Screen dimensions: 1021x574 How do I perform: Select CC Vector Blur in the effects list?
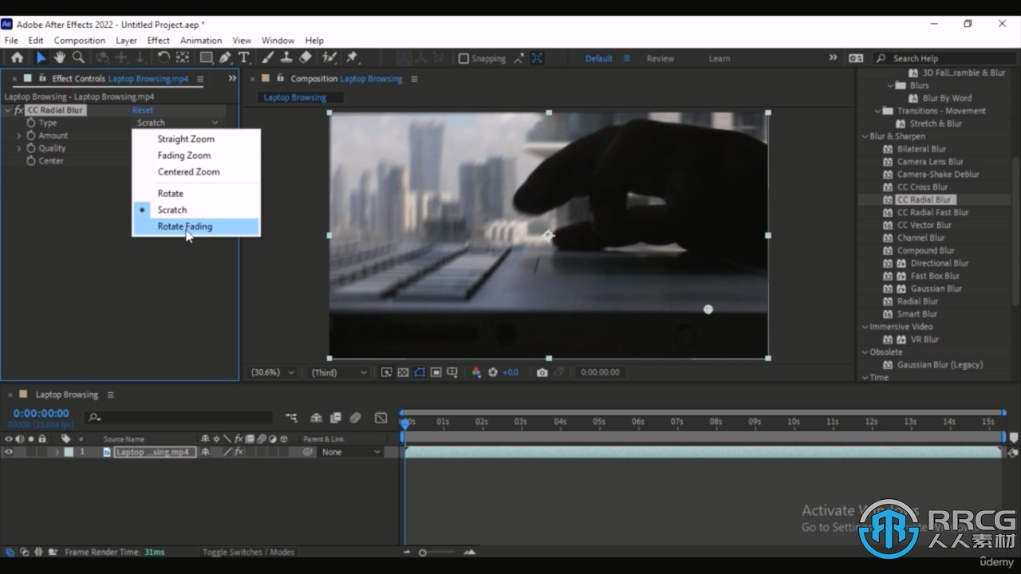tap(923, 225)
